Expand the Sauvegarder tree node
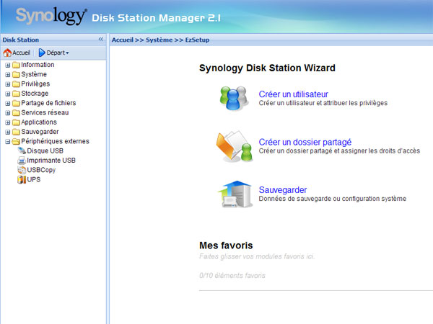 point(8,132)
